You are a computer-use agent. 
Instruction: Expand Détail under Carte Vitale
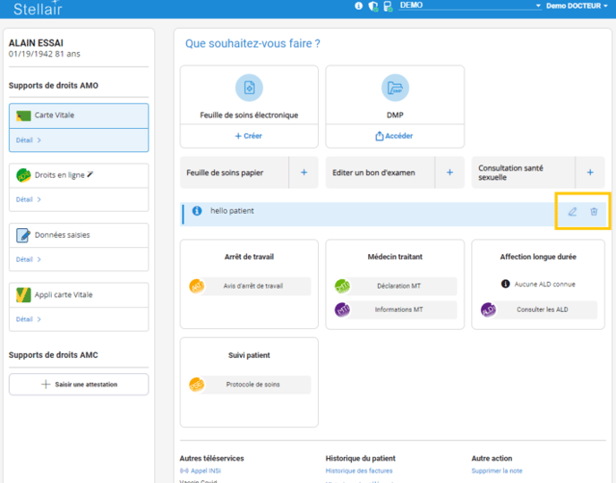[29, 140]
